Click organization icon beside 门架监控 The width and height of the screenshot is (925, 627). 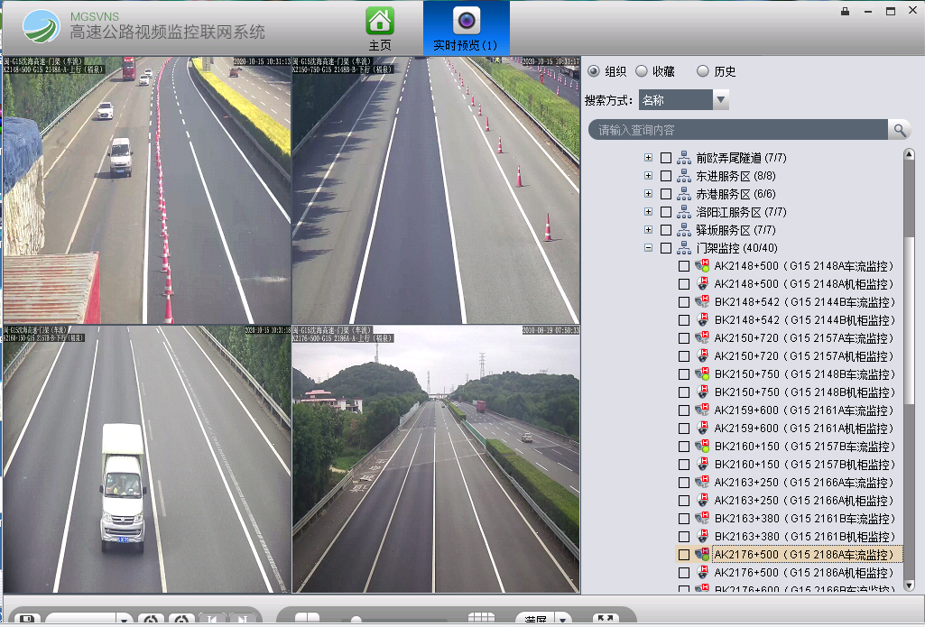pyautogui.click(x=683, y=248)
